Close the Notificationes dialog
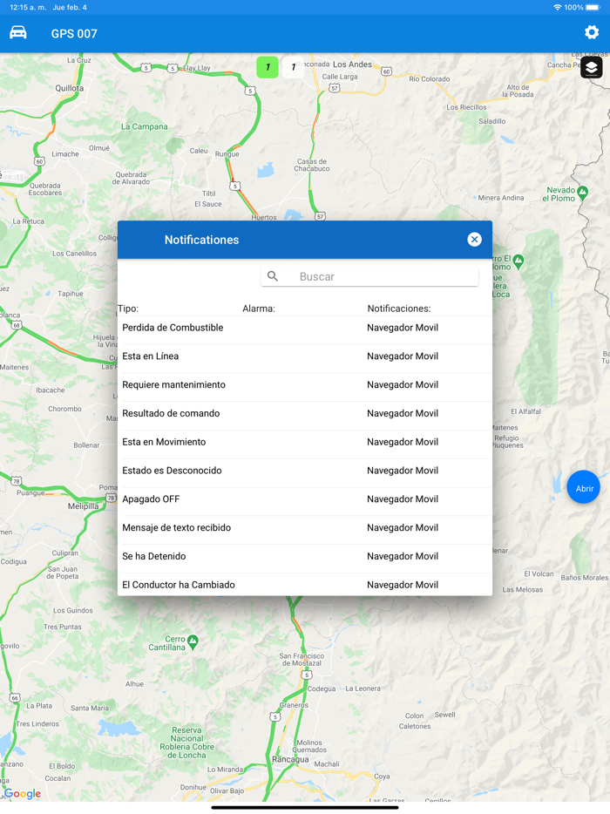Screen dimensions: 610x814 pos(474,240)
